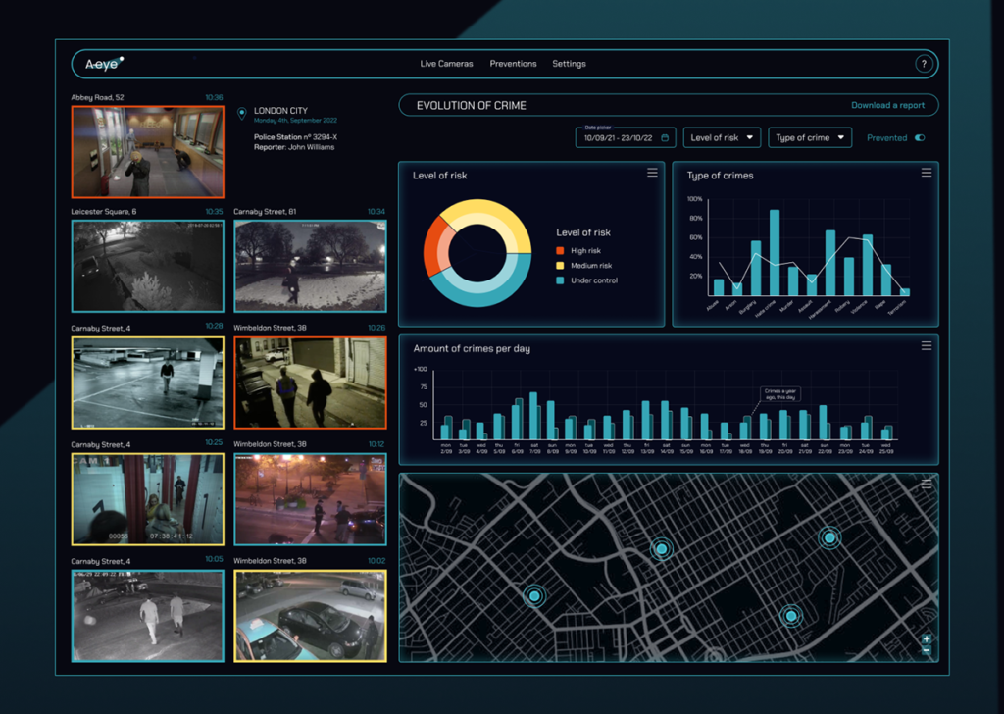Click the 10:34 timestamp for Carnaby Street, 81

pos(376,211)
